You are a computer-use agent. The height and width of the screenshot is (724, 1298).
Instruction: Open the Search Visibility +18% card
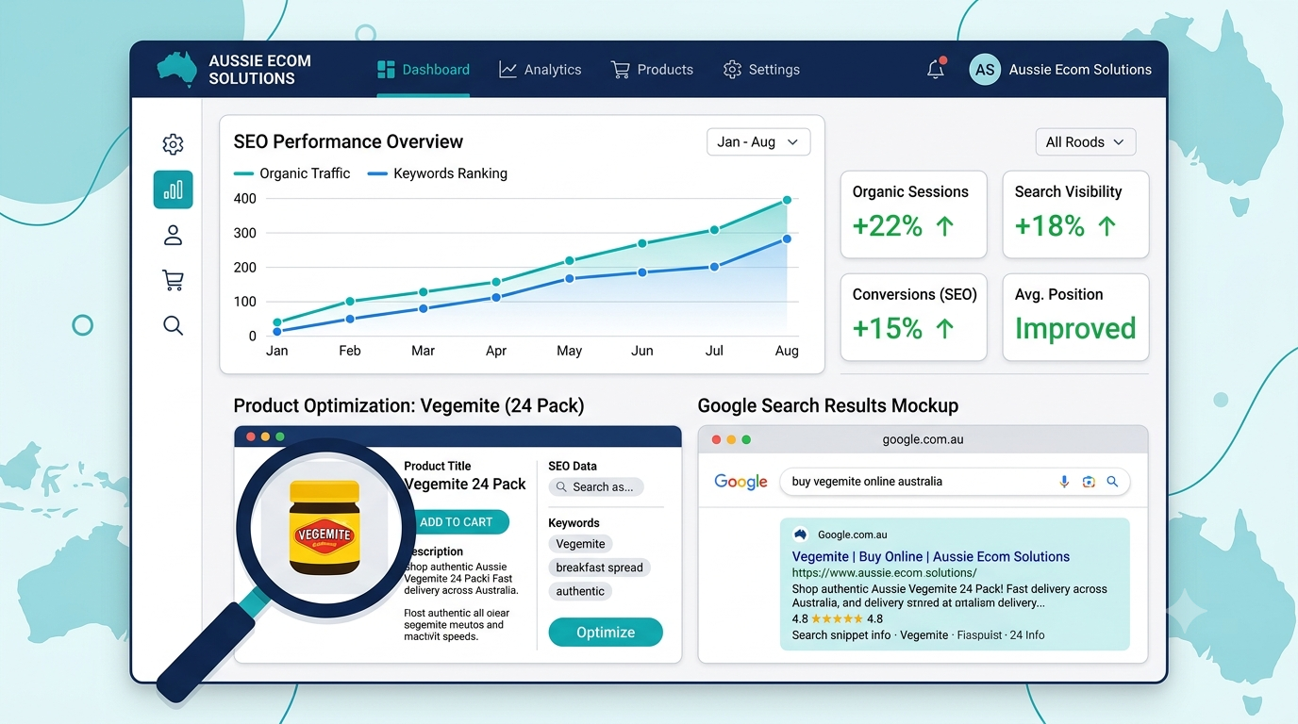[1075, 215]
